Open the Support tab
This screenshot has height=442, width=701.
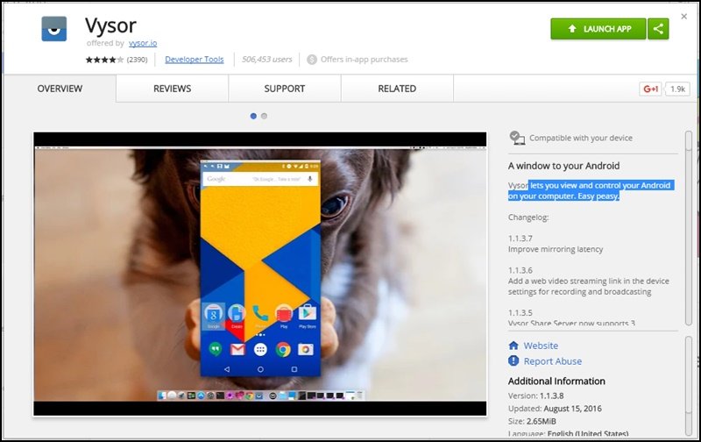point(284,89)
